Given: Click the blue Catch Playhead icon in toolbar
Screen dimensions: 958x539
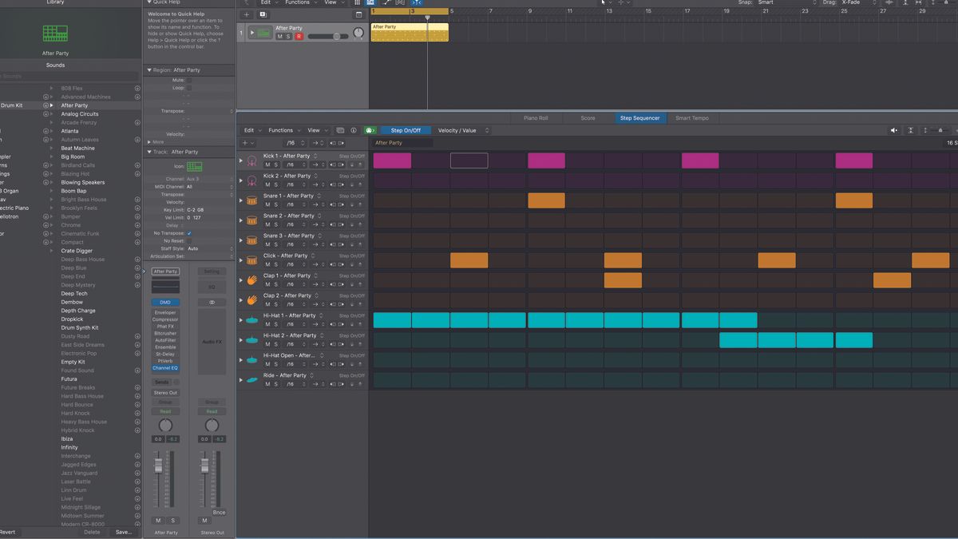Looking at the screenshot, I should [418, 3].
